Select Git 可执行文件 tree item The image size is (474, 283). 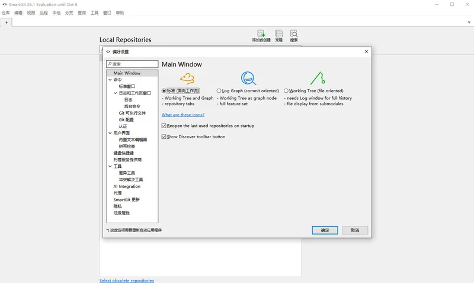coord(132,113)
